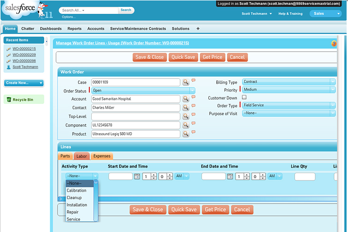Open the Recycle Bin

pyautogui.click(x=23, y=100)
